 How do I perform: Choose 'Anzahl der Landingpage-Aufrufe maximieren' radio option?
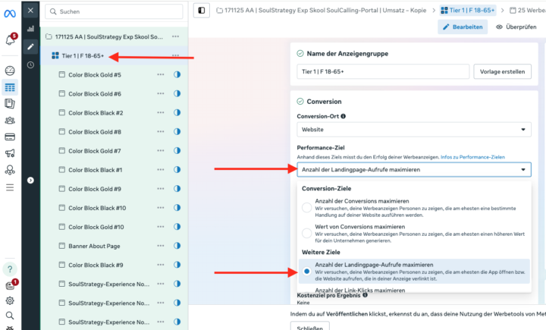[306, 269]
